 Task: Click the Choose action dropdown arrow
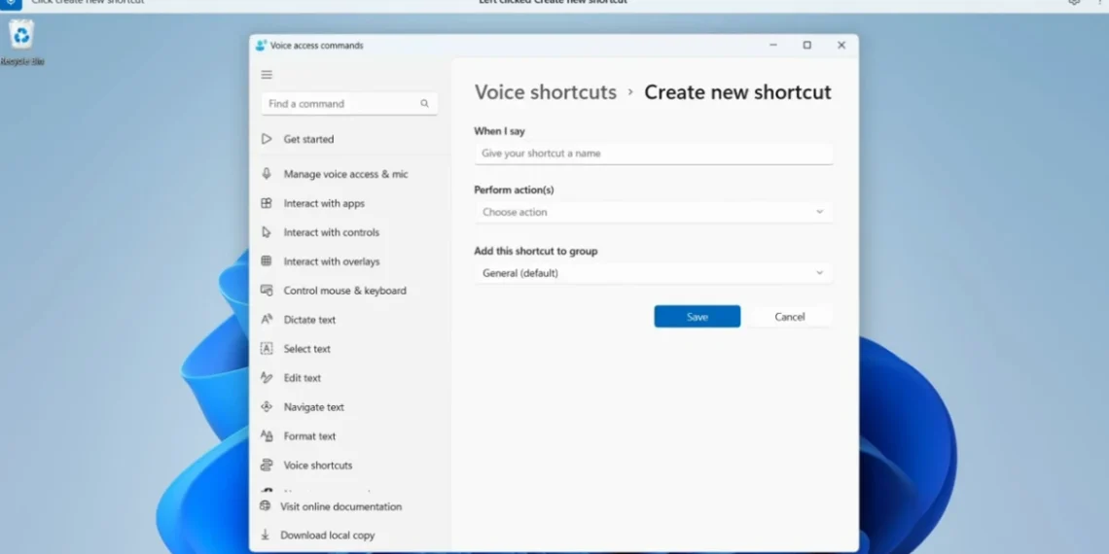[x=820, y=212]
